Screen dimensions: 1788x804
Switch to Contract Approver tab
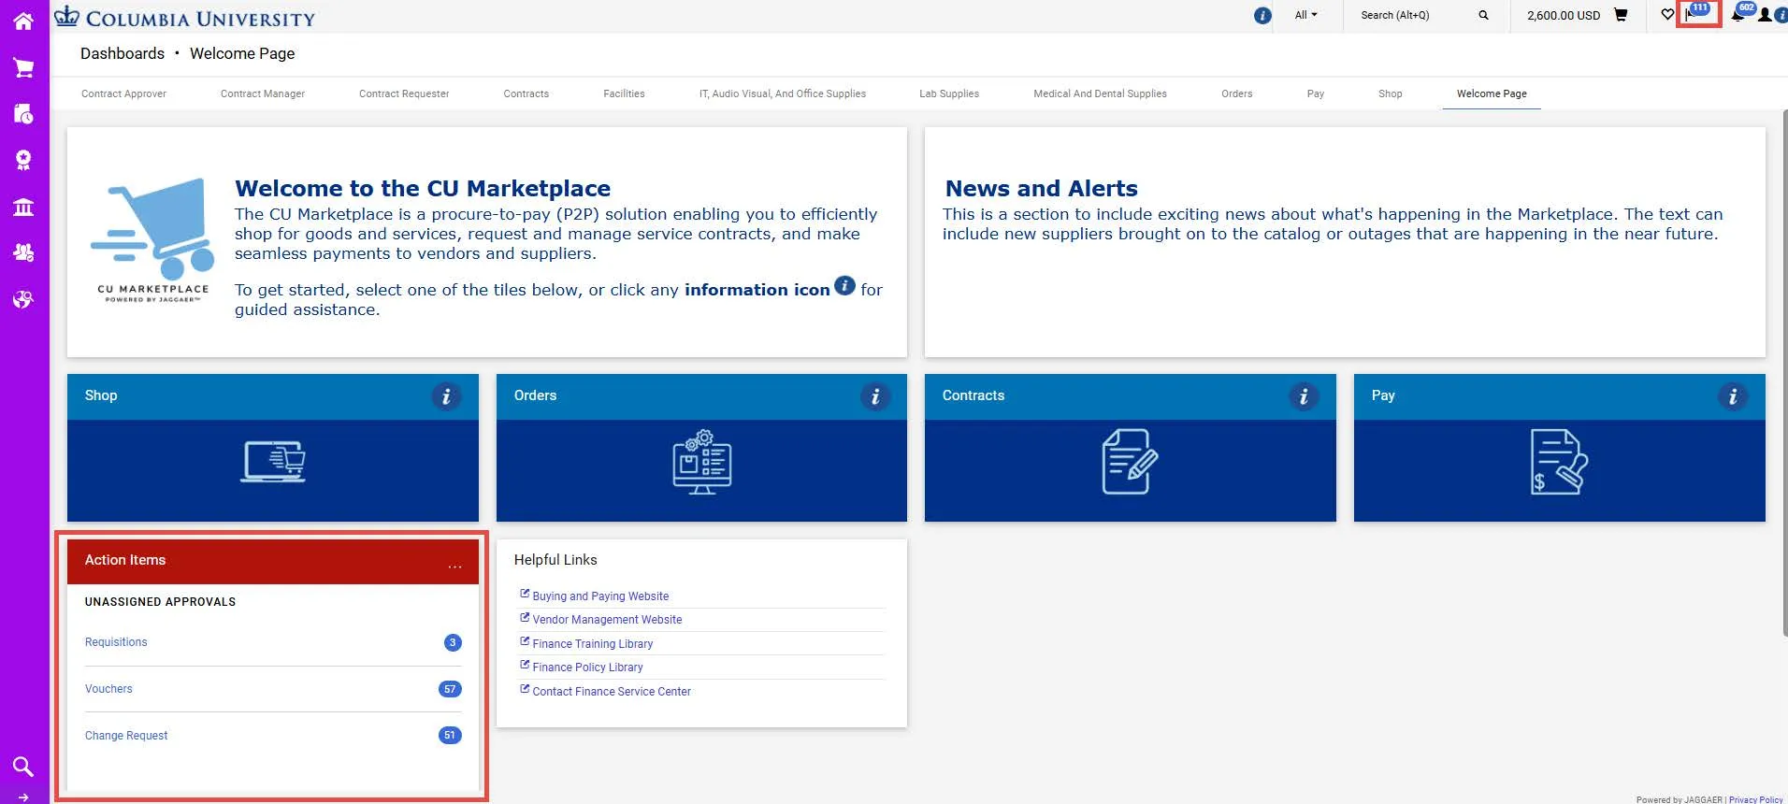click(x=123, y=93)
